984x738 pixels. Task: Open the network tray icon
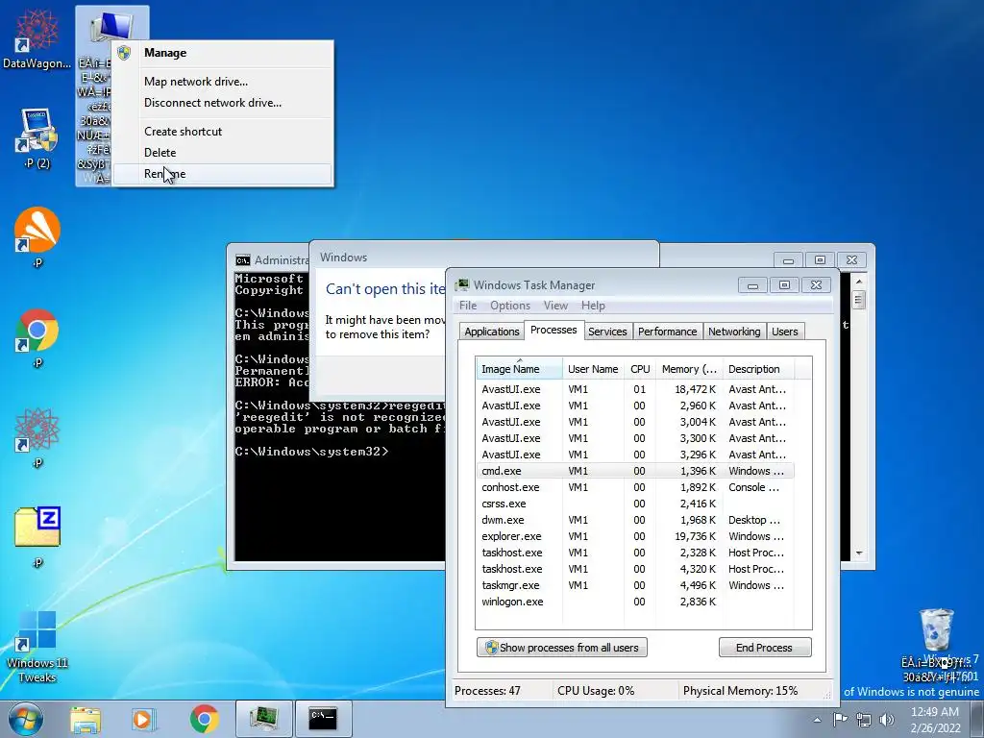[864, 720]
